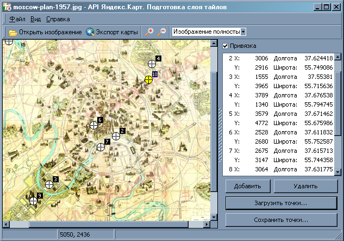The image size is (344, 241).
Task: Zoom out with the minus magnifier
Action: [x=162, y=32]
